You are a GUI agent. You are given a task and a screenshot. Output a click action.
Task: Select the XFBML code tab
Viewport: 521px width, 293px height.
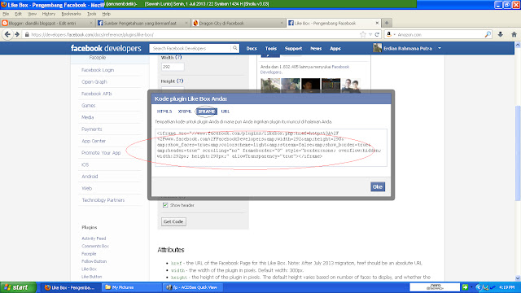pyautogui.click(x=185, y=112)
